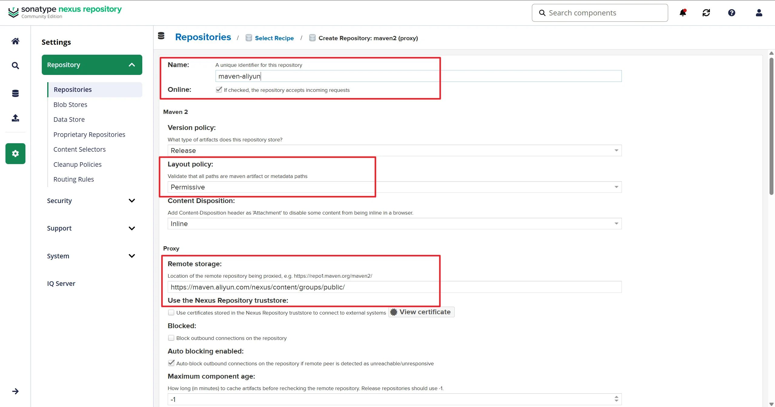The image size is (775, 407).
Task: Click the magnifier icon in the search box
Action: (542, 13)
